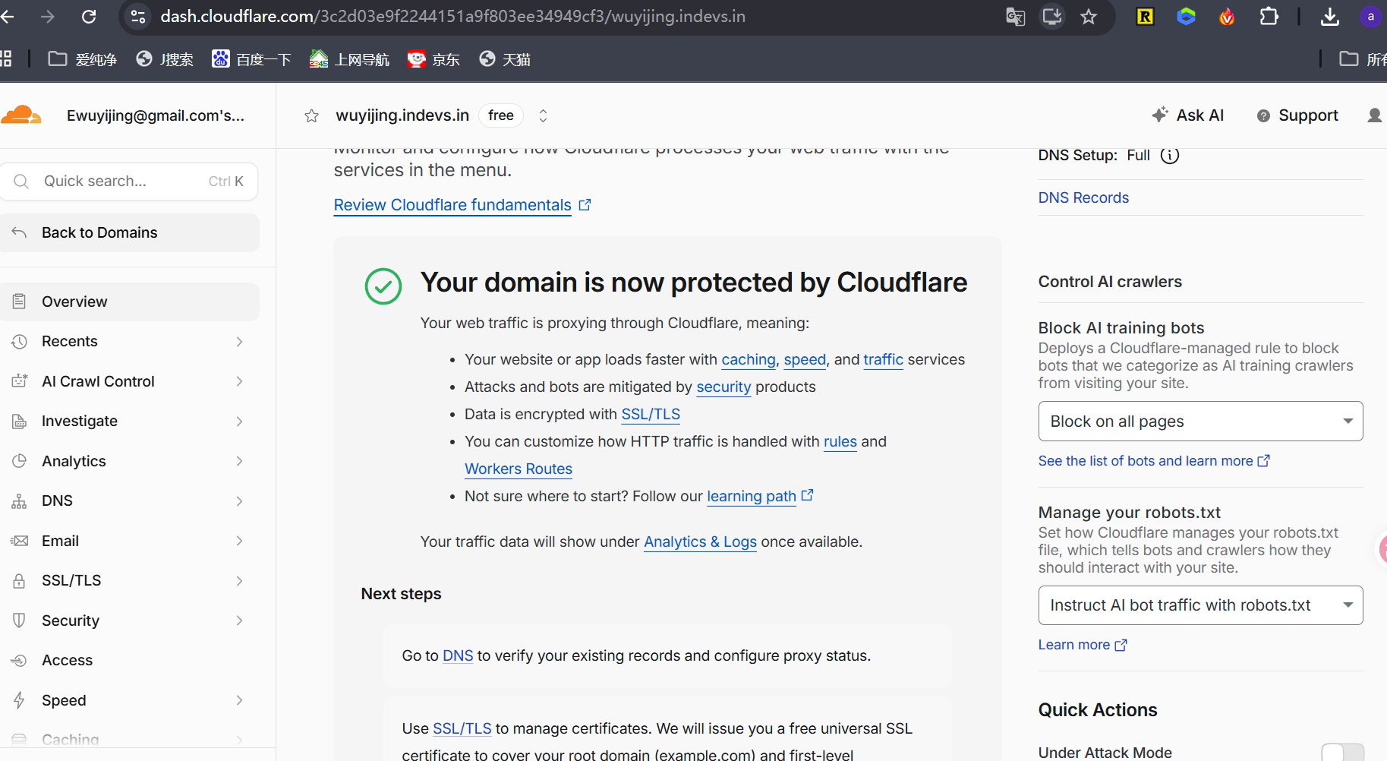Open the 京东 bookmark
The image size is (1387, 761).
tap(433, 59)
